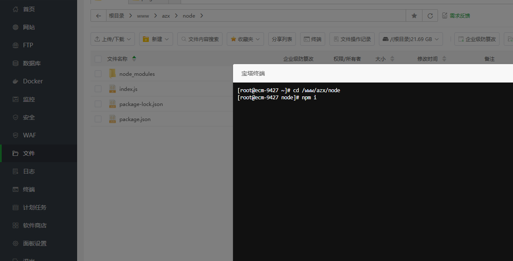The height and width of the screenshot is (261, 513).
Task: Click the 根目录 breadcrumb
Action: point(117,16)
